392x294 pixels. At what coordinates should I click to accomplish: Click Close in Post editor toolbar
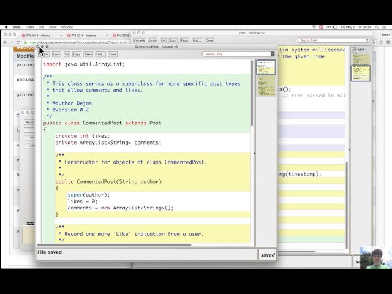(209, 40)
